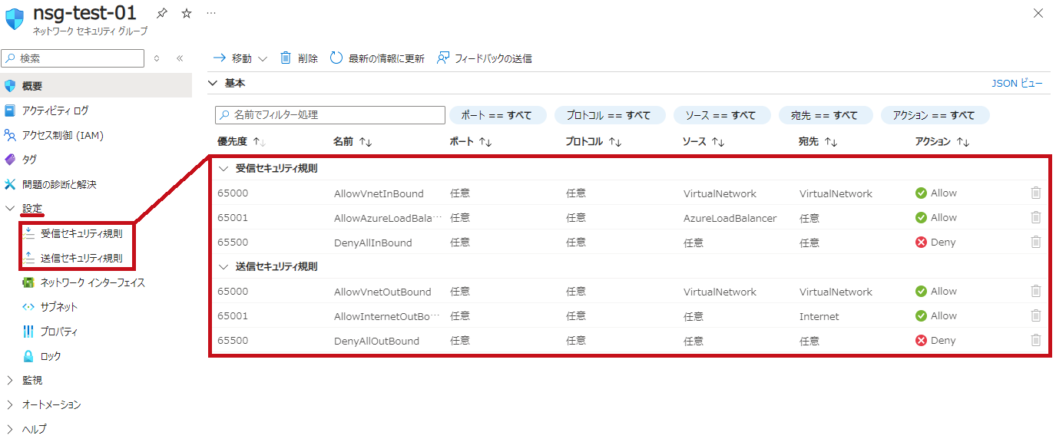Open the 移動 dropdown chevron
The image size is (1056, 439).
coord(263,58)
